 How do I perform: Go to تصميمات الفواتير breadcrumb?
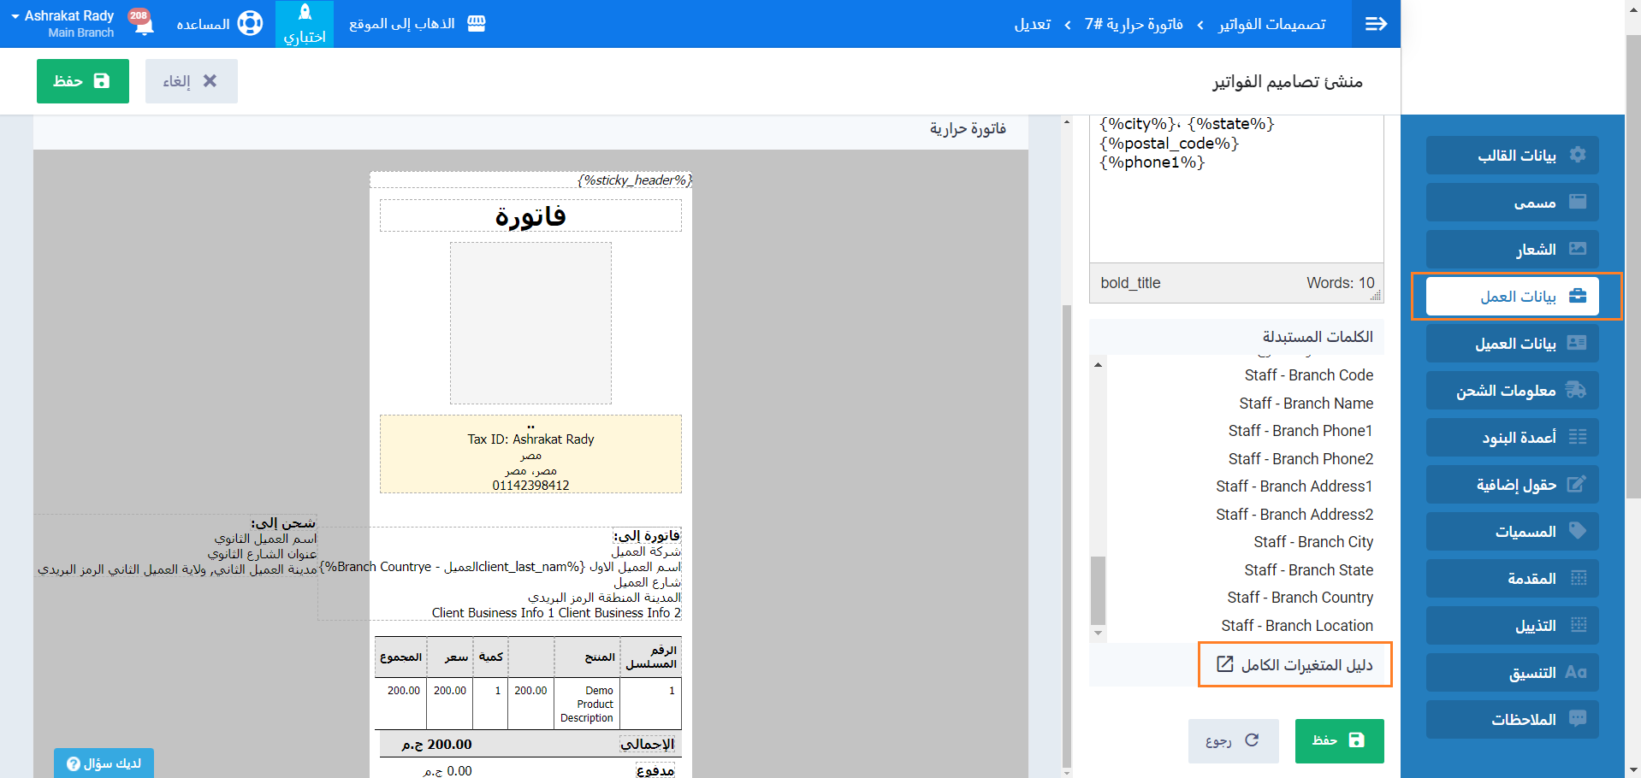click(x=1271, y=24)
